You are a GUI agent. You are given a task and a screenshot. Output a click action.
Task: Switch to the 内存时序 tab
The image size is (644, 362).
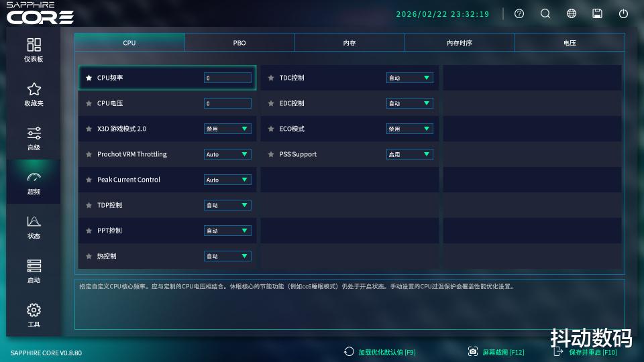460,43
